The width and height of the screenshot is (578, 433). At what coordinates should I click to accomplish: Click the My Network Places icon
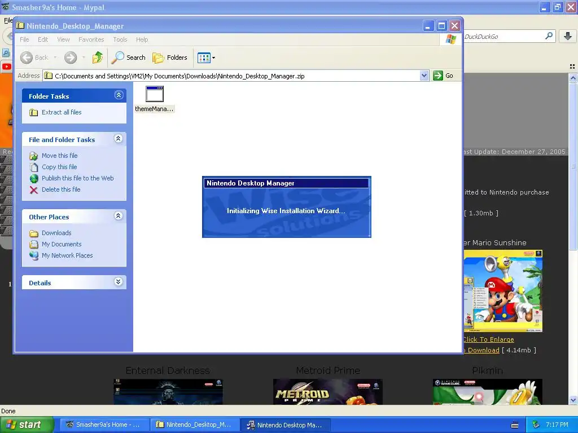coord(33,256)
